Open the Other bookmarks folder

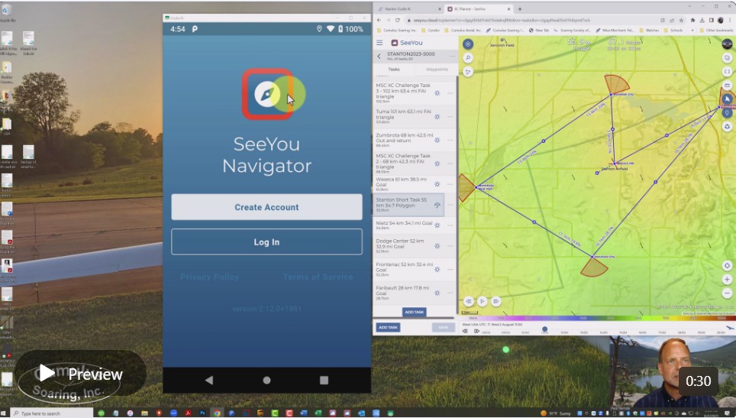(716, 30)
